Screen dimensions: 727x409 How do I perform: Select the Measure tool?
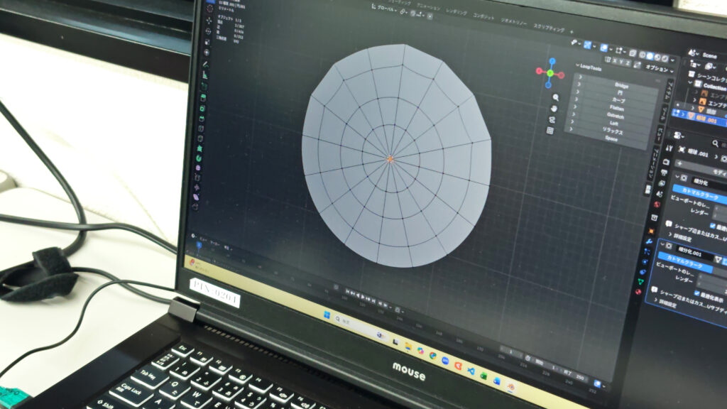click(x=205, y=75)
